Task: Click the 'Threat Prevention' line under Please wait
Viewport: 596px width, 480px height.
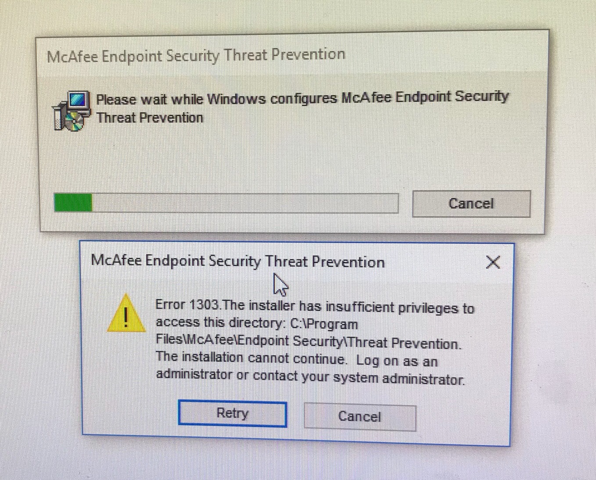Action: click(x=150, y=118)
